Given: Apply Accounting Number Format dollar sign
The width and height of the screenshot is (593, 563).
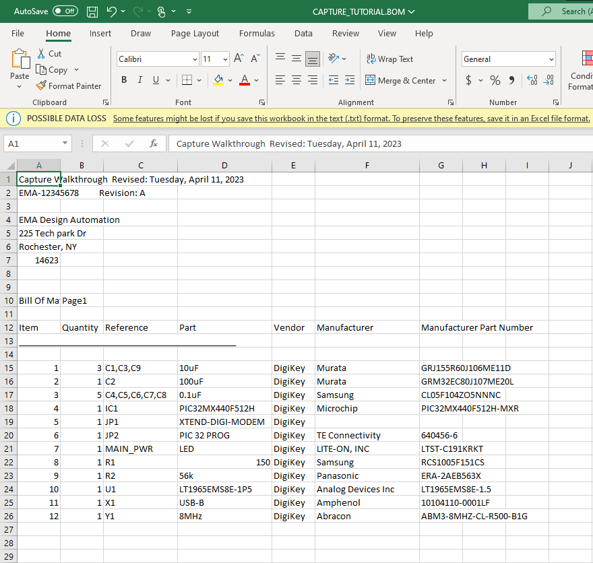Looking at the screenshot, I should pos(469,80).
